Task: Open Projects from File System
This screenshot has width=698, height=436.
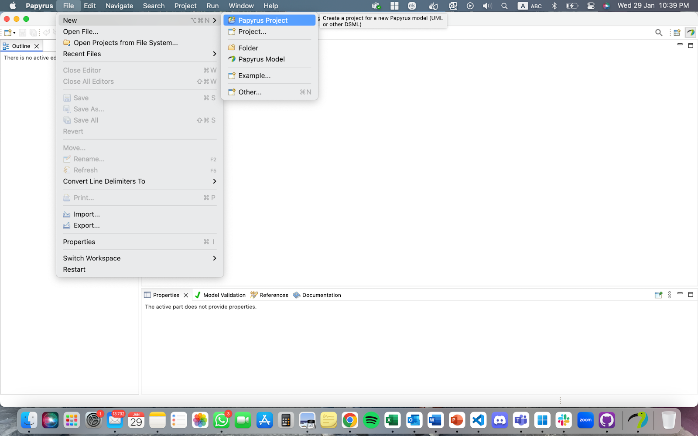Action: (x=125, y=43)
